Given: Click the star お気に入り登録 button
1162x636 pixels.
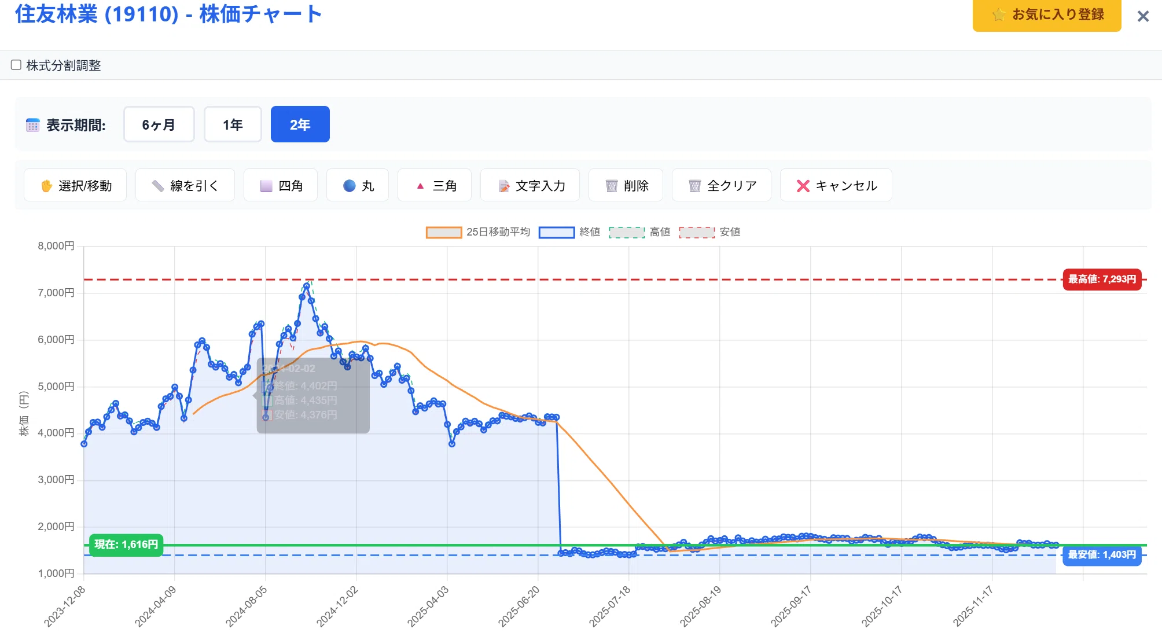Looking at the screenshot, I should tap(1047, 14).
